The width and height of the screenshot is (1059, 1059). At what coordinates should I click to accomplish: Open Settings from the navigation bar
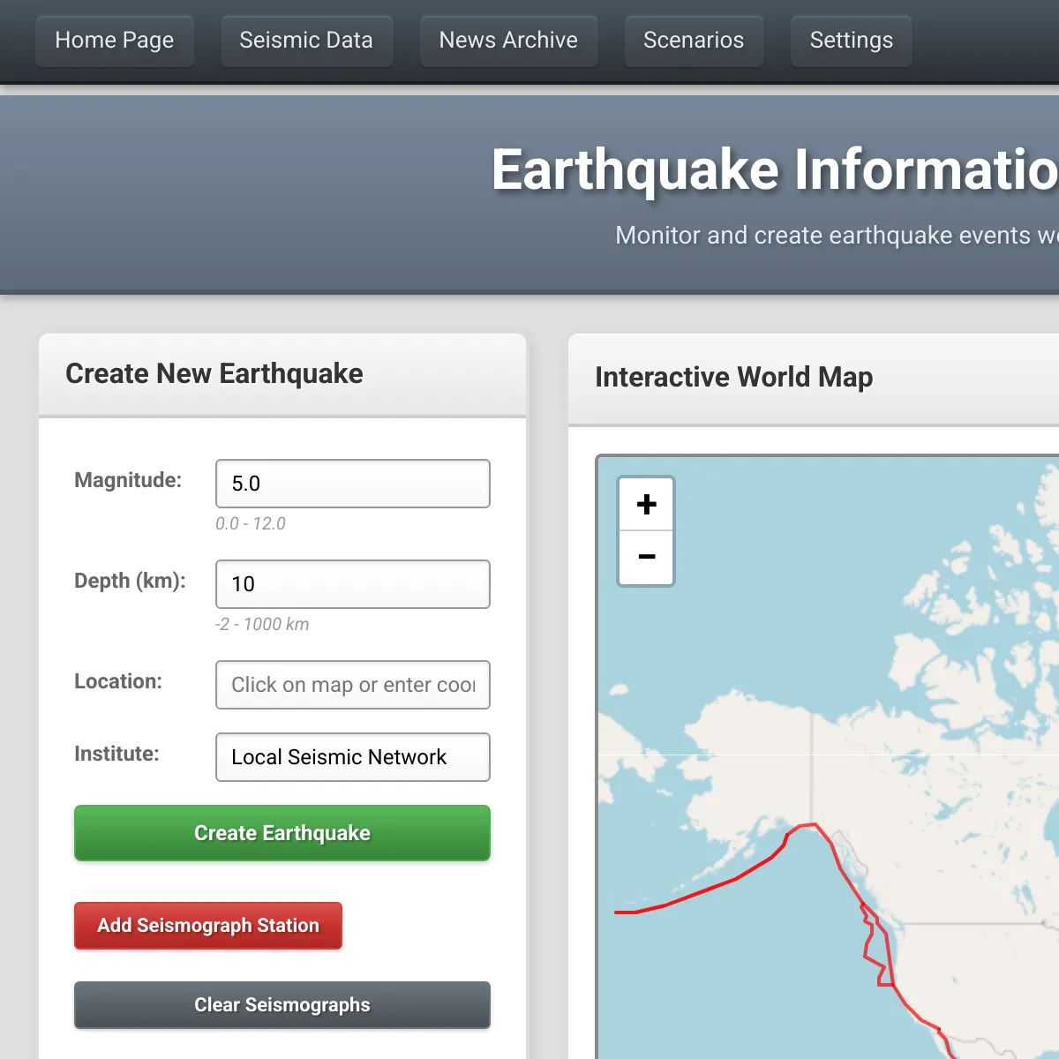pyautogui.click(x=851, y=41)
